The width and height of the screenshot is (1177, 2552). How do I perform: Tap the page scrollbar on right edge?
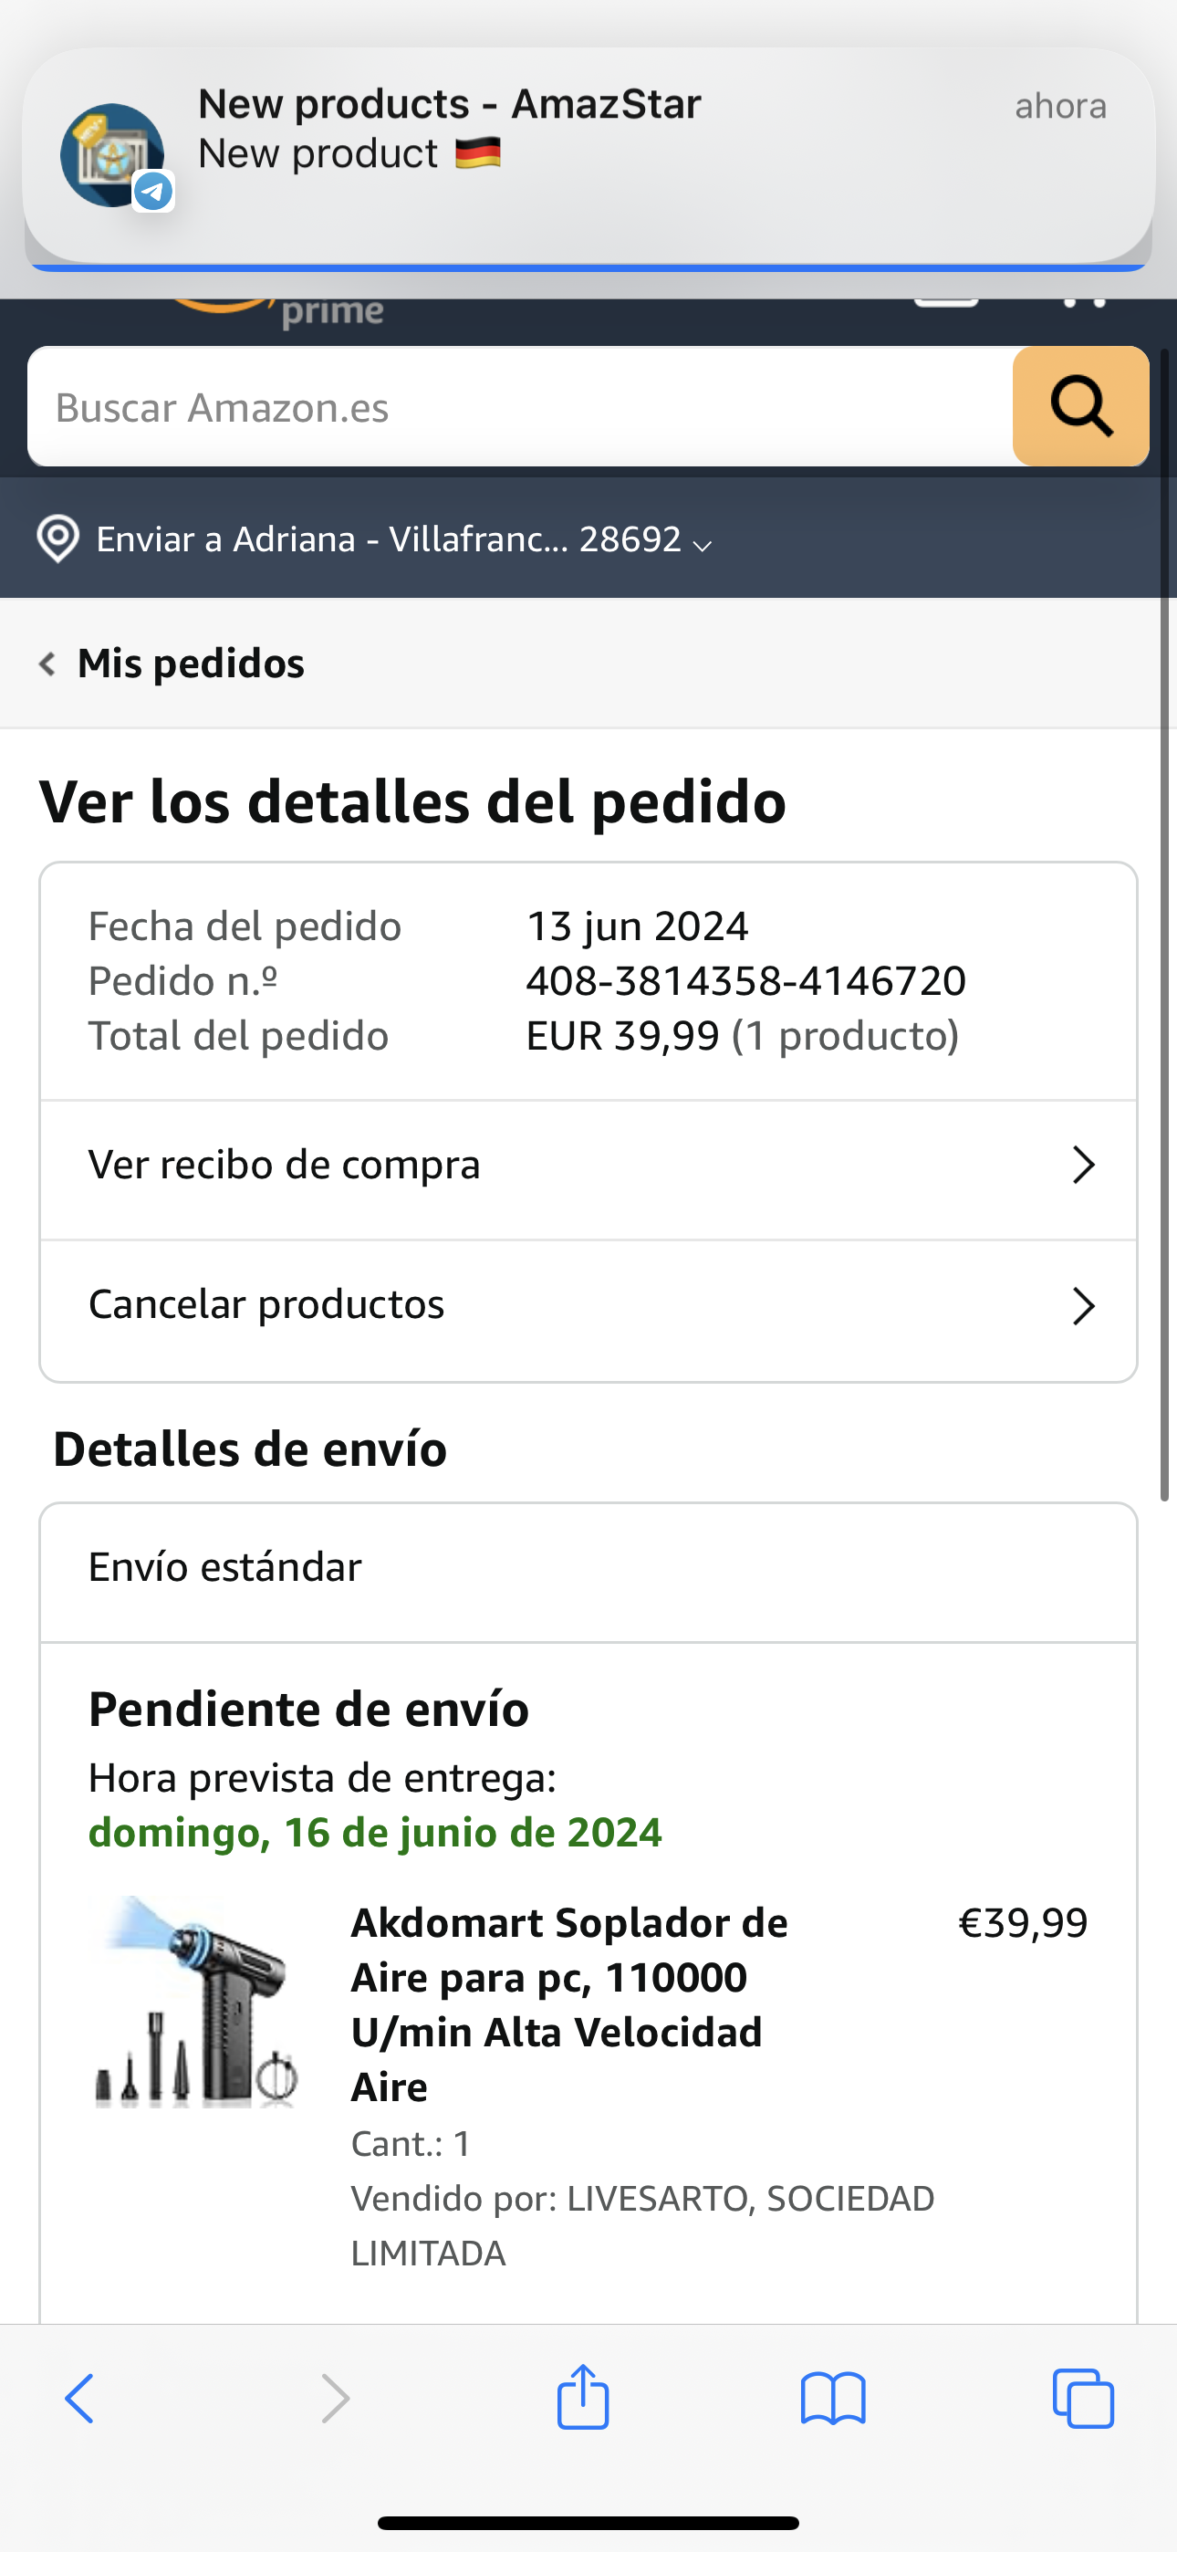[x=1165, y=921]
